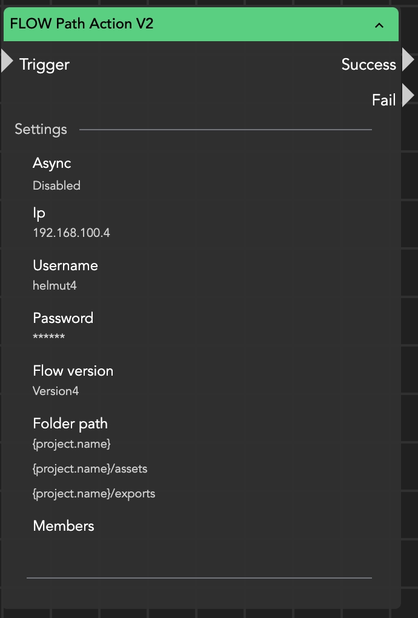Click the Members setting label

pos(64,526)
